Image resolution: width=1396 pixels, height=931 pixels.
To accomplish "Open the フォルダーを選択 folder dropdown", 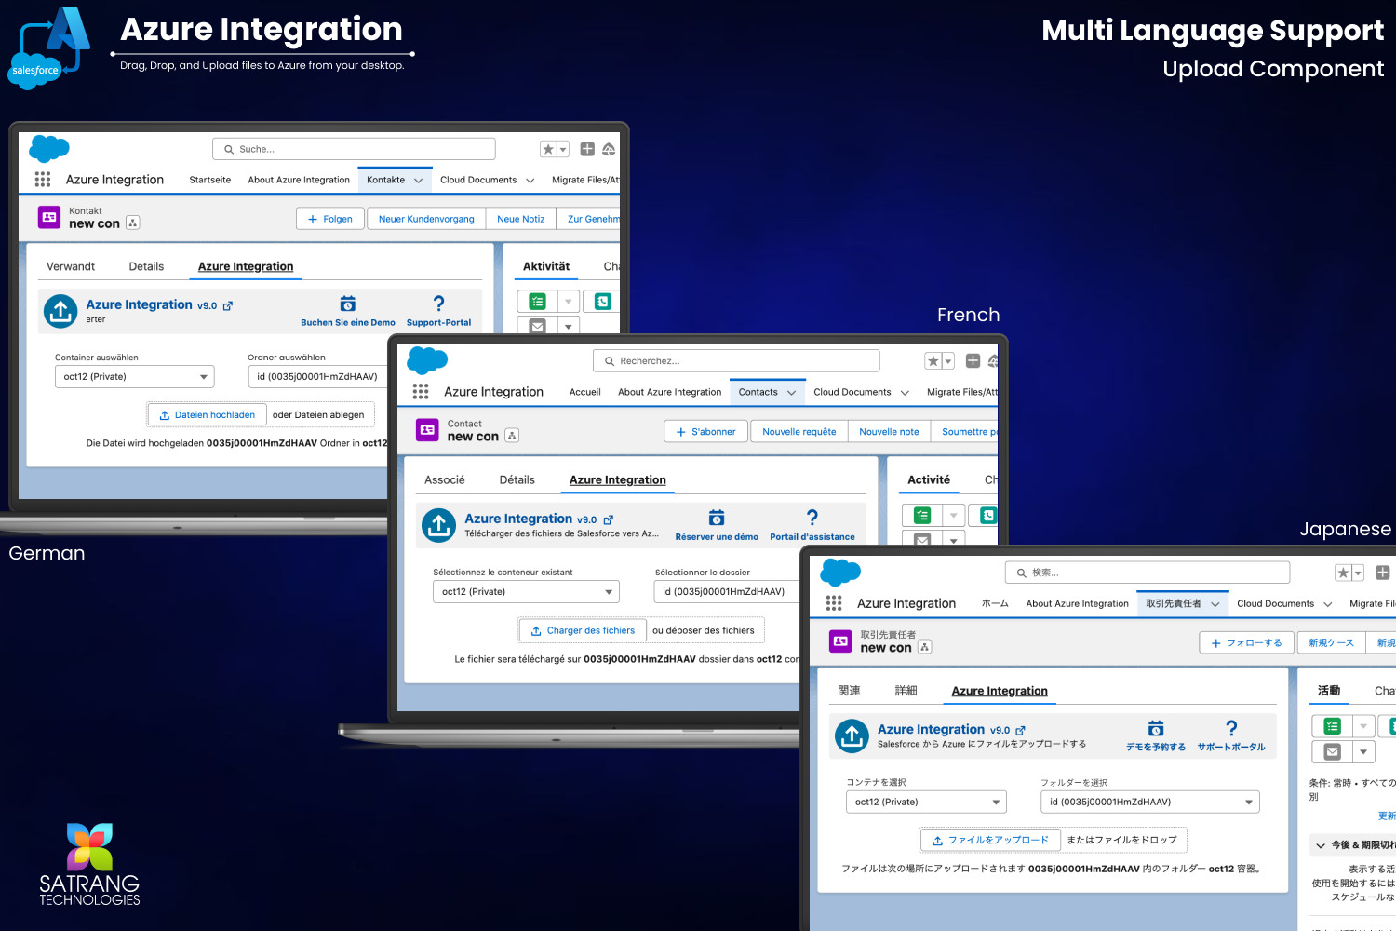I will [1149, 802].
